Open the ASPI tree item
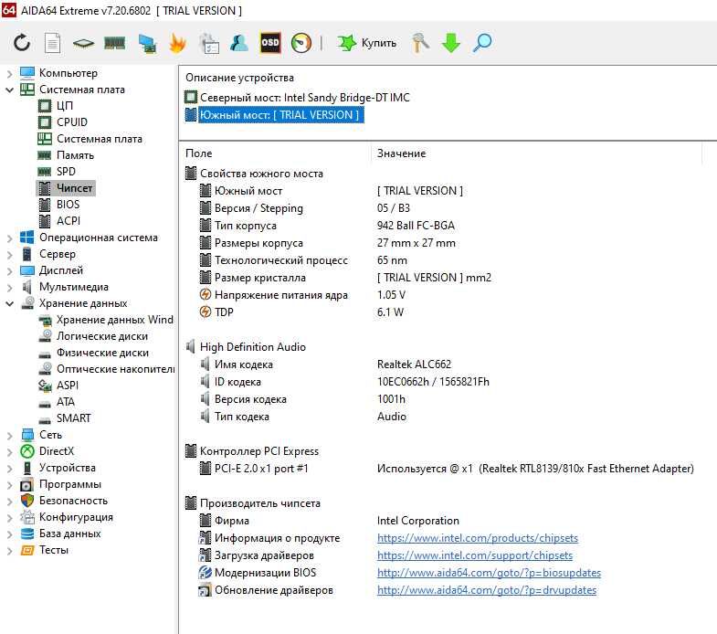The height and width of the screenshot is (634, 717). 68,386
